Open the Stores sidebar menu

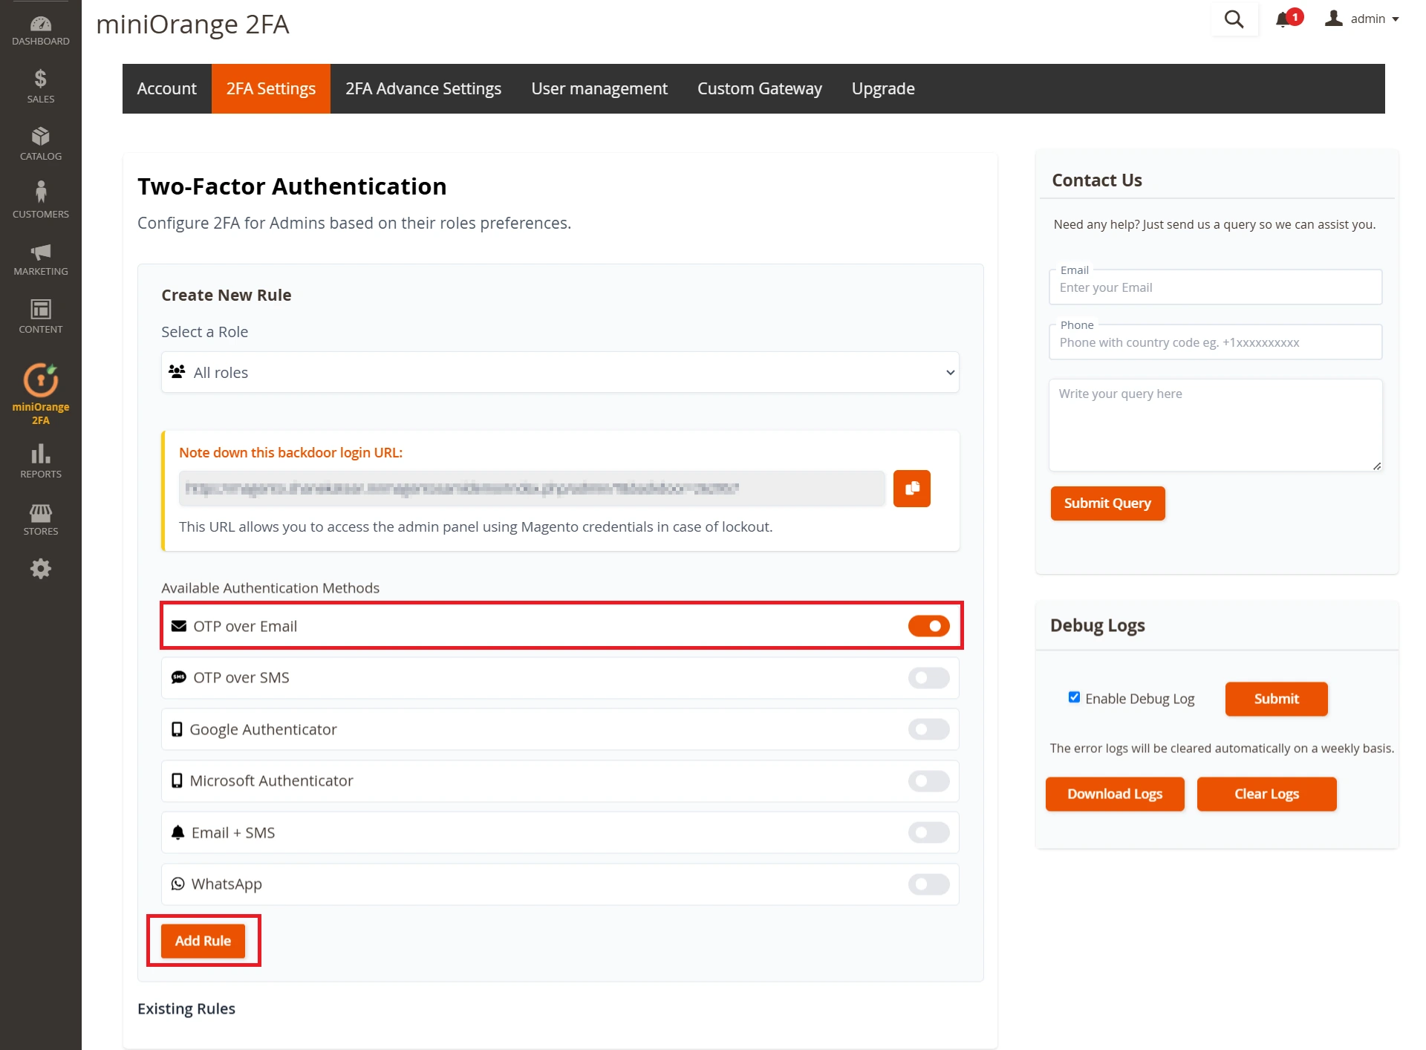point(41,519)
